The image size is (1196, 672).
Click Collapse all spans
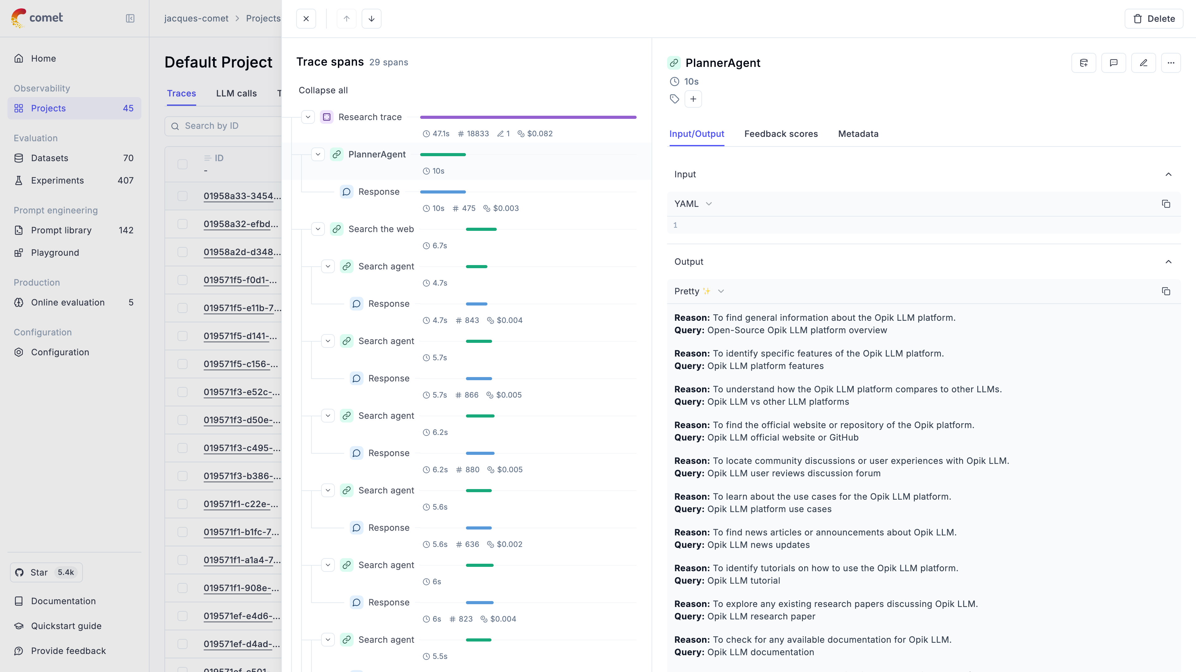323,91
